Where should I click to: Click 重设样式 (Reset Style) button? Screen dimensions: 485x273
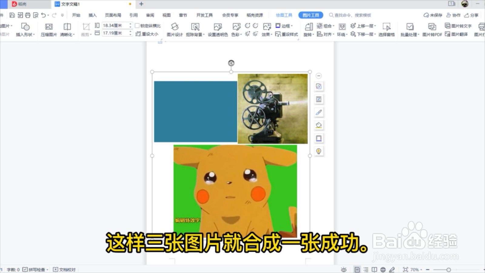[x=286, y=34]
